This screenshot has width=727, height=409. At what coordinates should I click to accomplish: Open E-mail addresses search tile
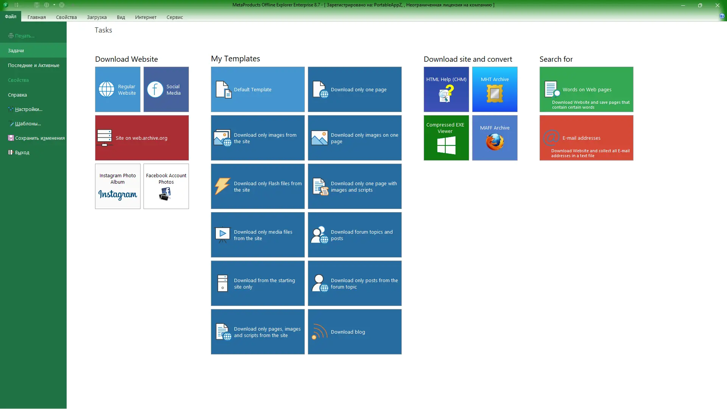pyautogui.click(x=586, y=138)
